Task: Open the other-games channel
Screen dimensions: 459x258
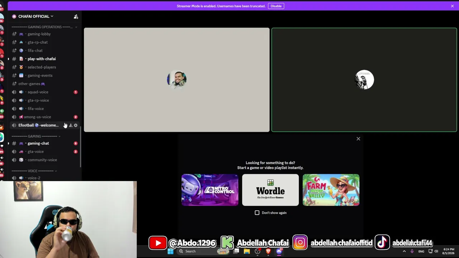Action: point(45,84)
